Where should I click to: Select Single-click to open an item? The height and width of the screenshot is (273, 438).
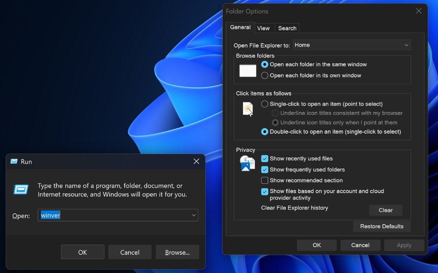pyautogui.click(x=264, y=104)
